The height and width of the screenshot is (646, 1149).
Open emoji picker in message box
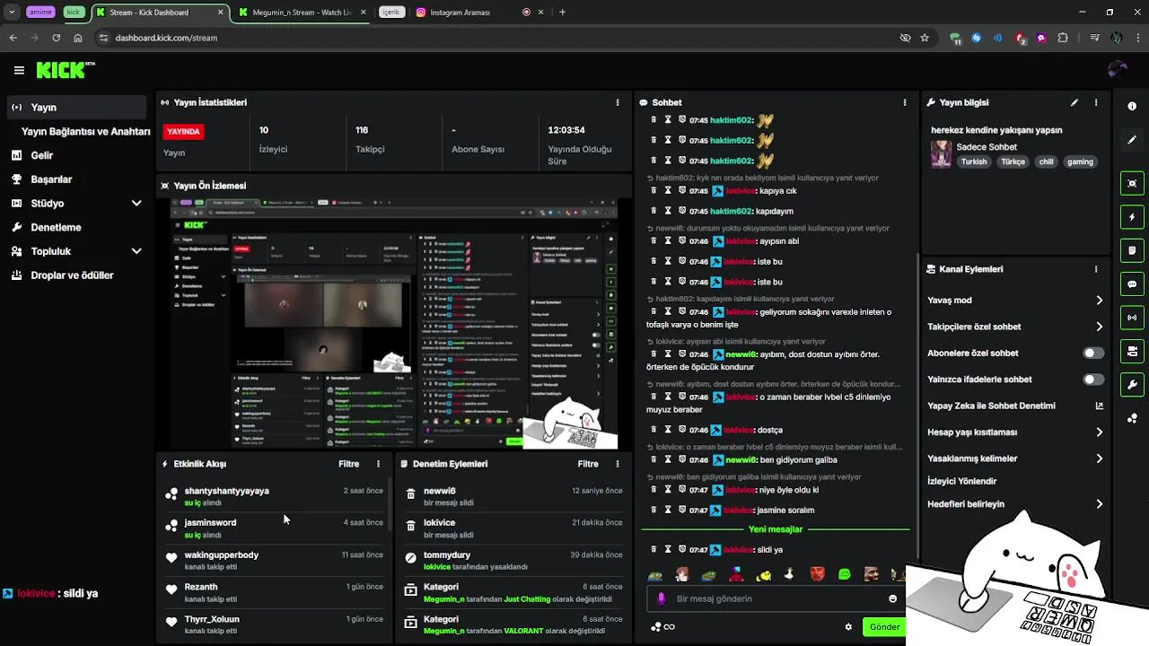point(893,598)
